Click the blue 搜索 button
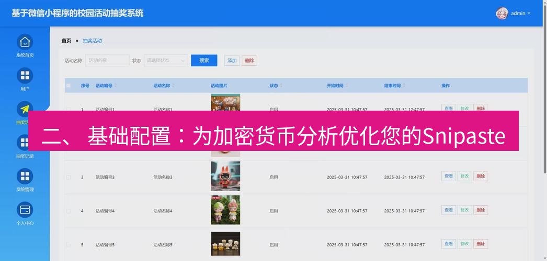This screenshot has width=547, height=261. pyautogui.click(x=204, y=61)
